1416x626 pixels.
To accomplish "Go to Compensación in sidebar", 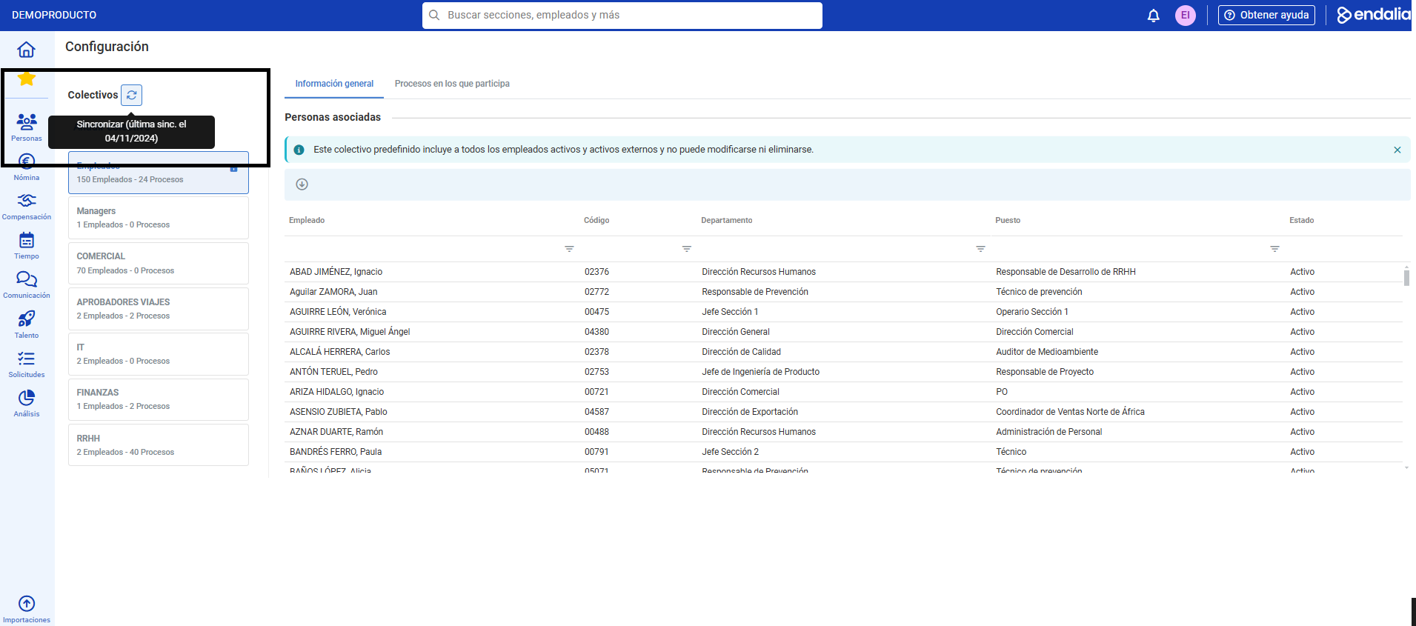I will [x=27, y=207].
